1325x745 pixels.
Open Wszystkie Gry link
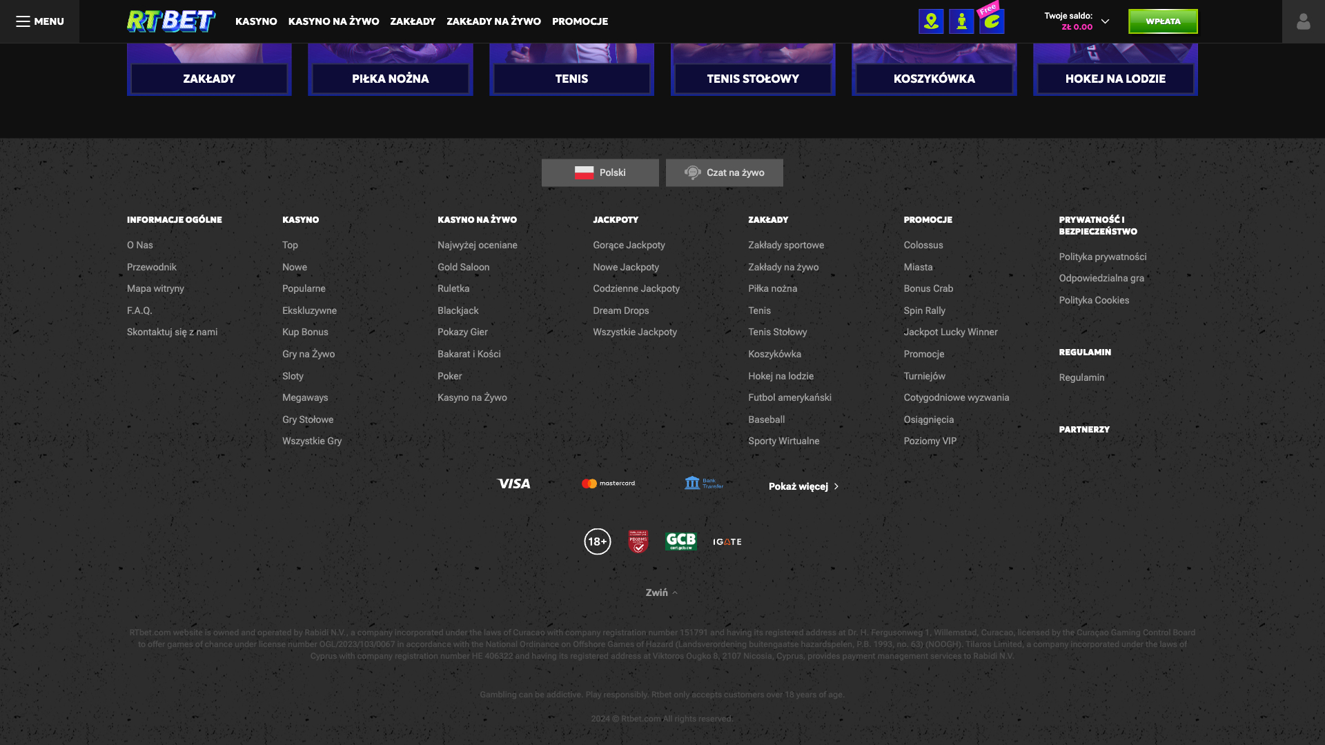312,441
